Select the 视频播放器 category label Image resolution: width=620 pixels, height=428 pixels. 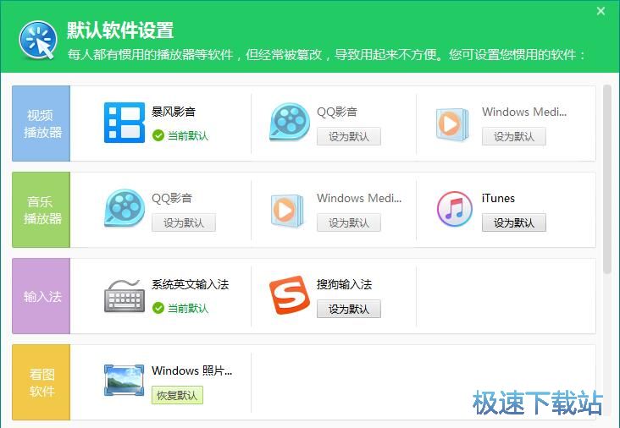pos(42,123)
